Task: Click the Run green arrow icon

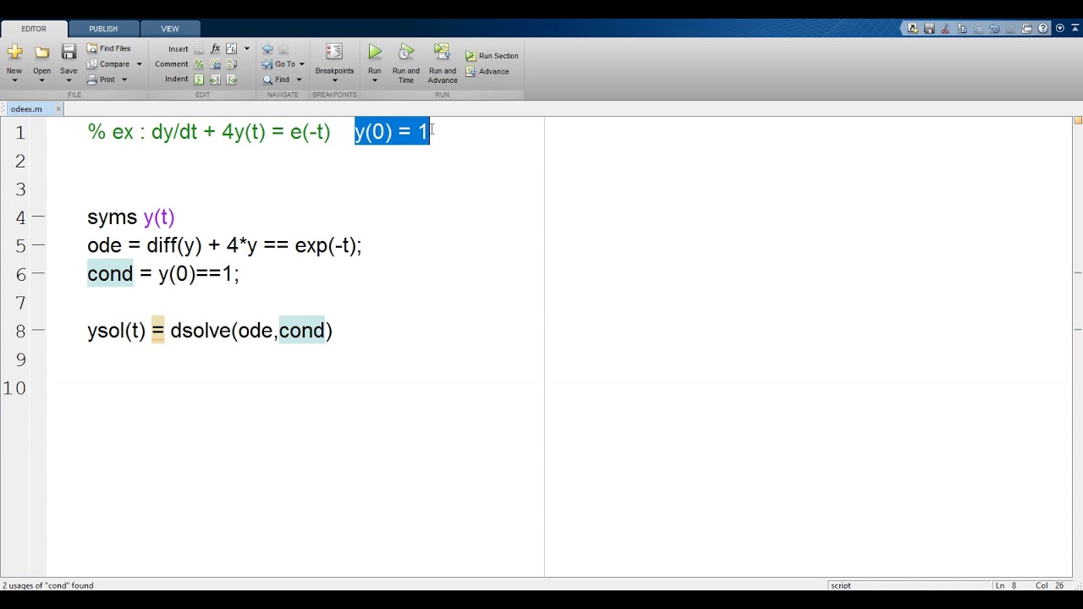Action: (x=375, y=52)
